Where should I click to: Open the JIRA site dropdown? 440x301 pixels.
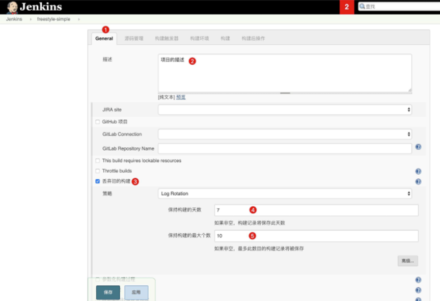(285, 110)
